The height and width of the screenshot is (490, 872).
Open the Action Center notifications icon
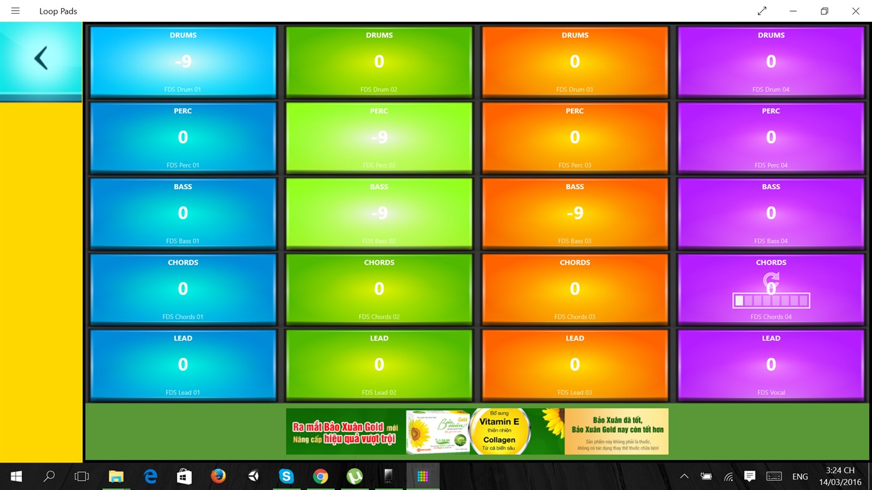[750, 476]
